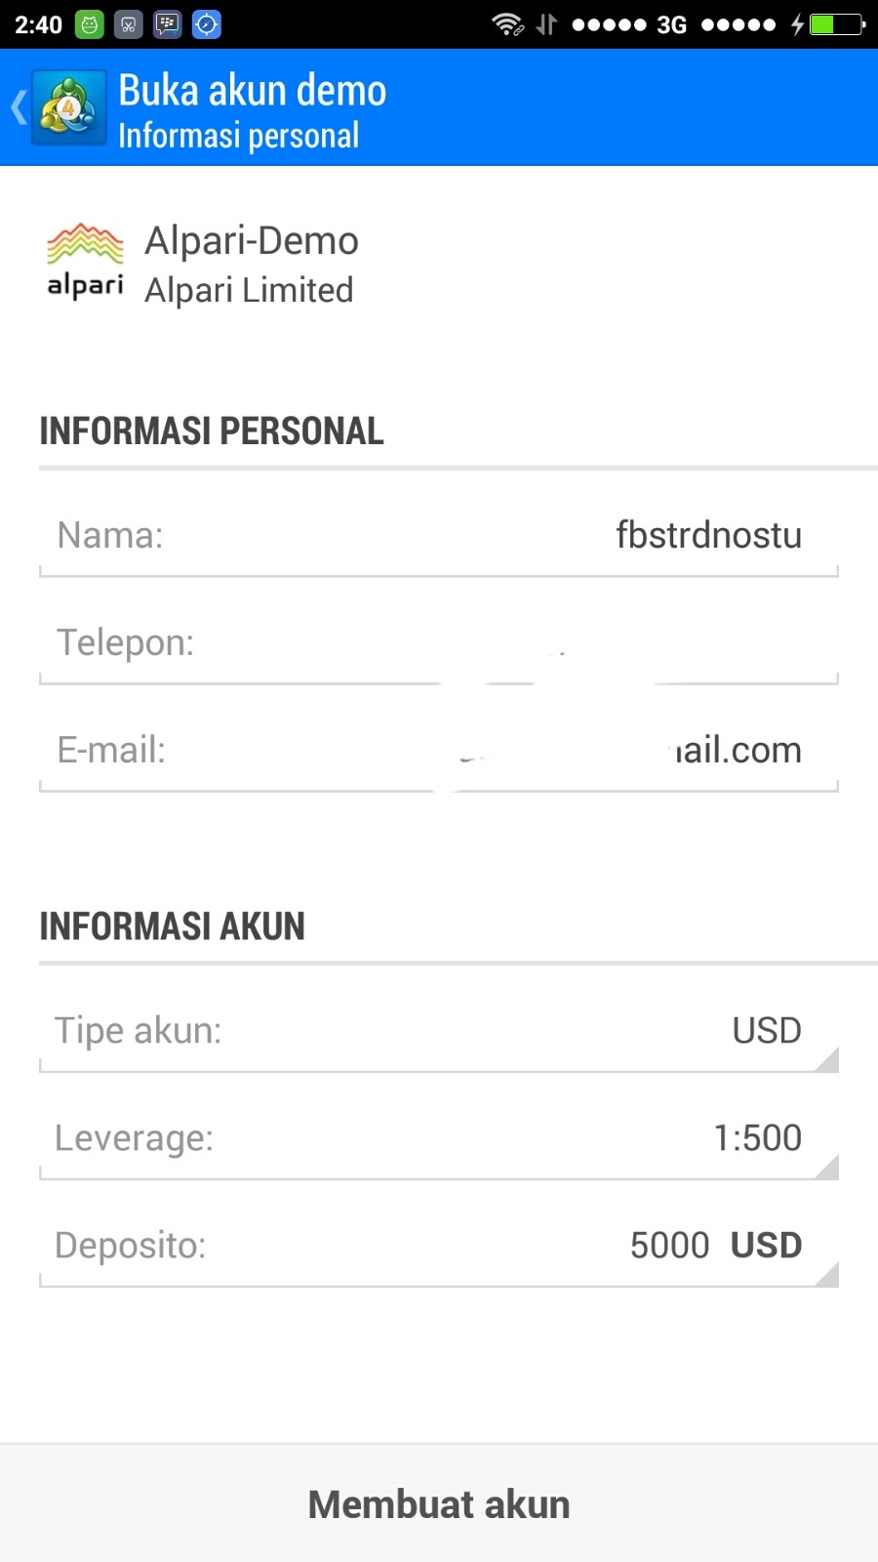
Task: Tap the Wi-Fi signal status icon
Action: 507,24
